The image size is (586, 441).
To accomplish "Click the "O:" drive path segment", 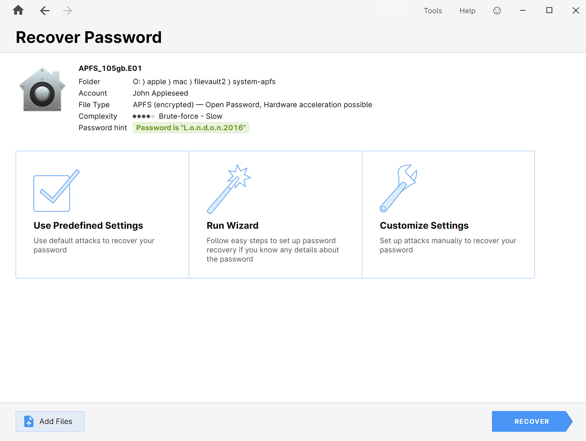I will 137,82.
